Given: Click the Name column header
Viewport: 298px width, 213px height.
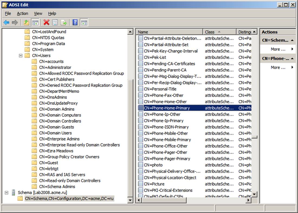Looking at the screenshot, I should point(169,32).
